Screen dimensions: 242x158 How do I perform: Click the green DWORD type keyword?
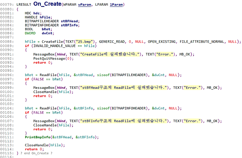click(30, 33)
